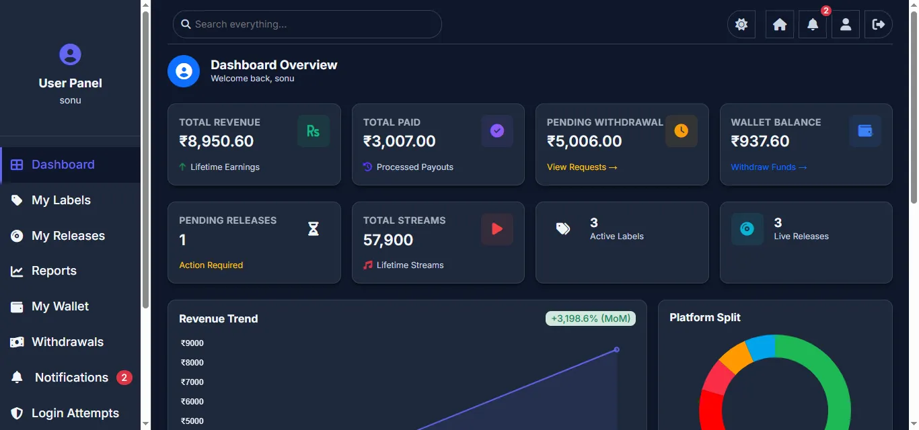Click the User Panel avatar icon

click(x=70, y=54)
